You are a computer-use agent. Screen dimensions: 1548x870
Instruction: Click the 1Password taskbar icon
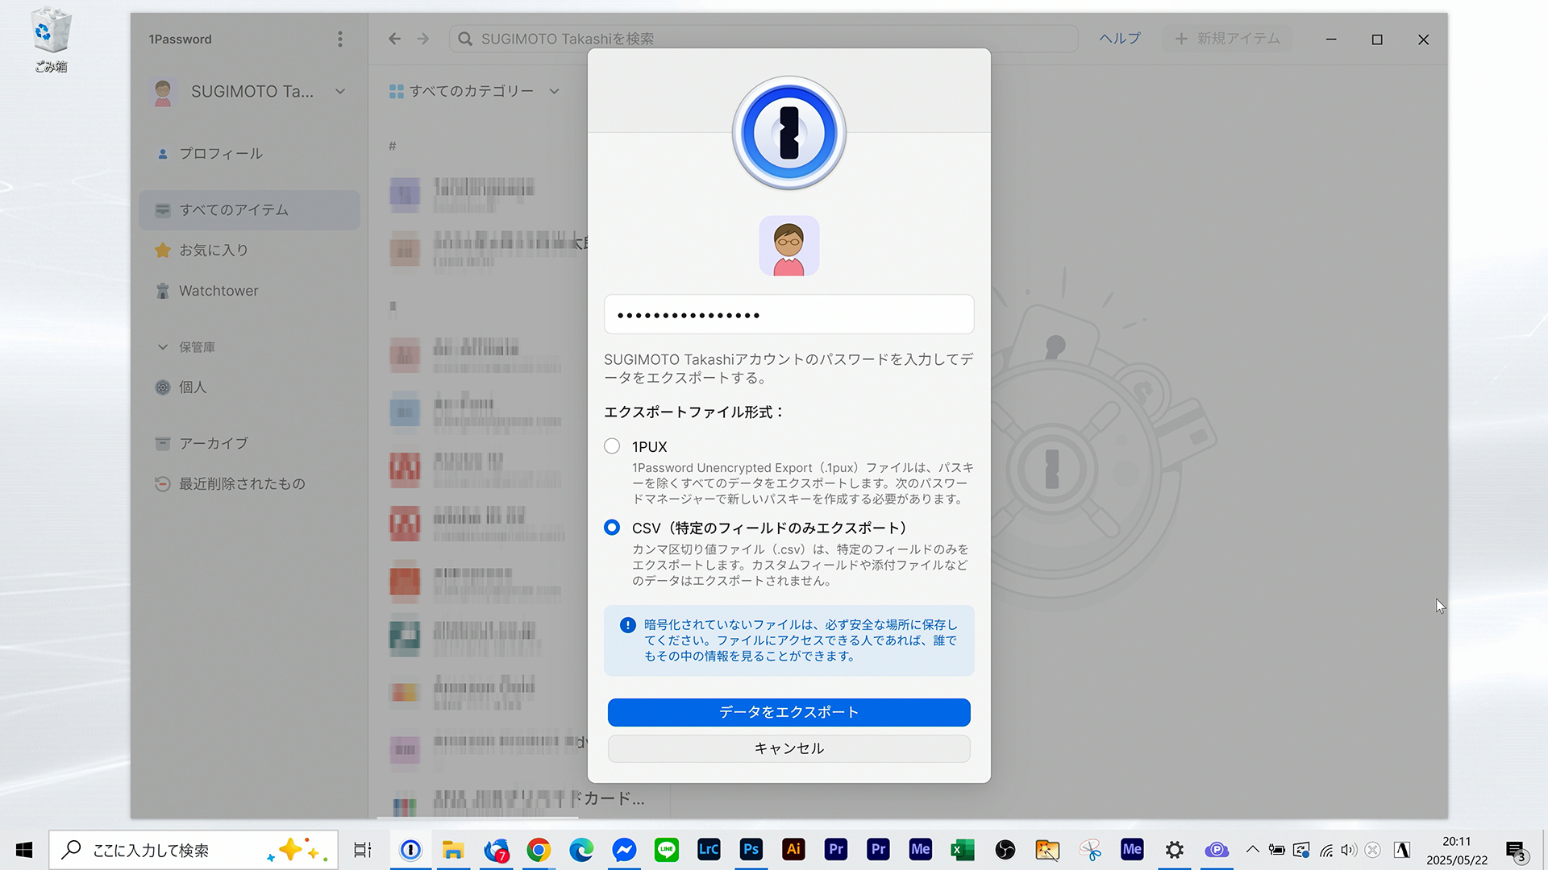[410, 850]
